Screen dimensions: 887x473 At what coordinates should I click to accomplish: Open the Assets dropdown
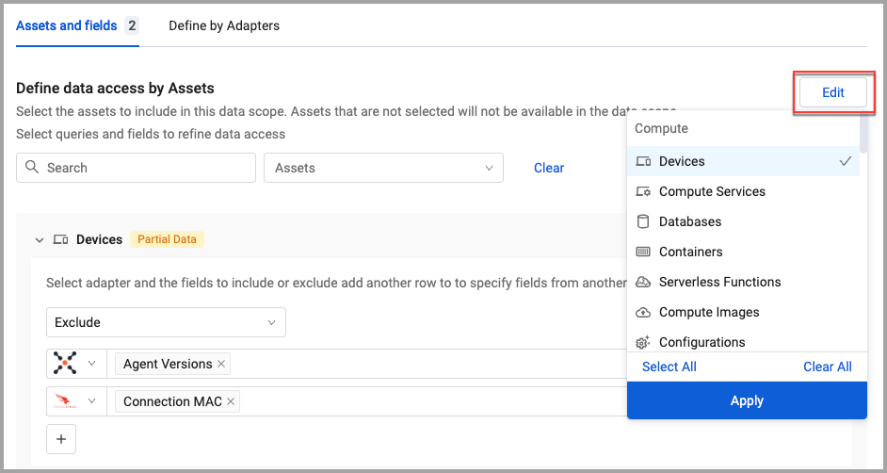click(x=383, y=168)
